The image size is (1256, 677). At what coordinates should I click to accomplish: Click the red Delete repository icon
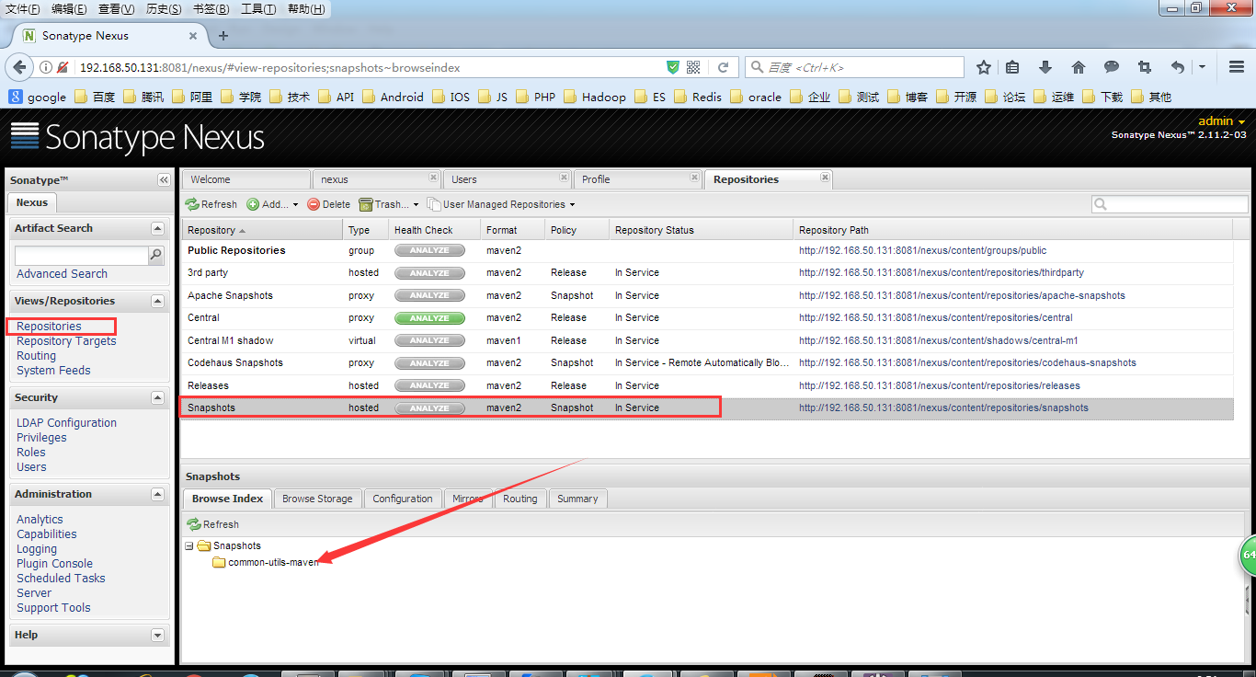coord(314,204)
